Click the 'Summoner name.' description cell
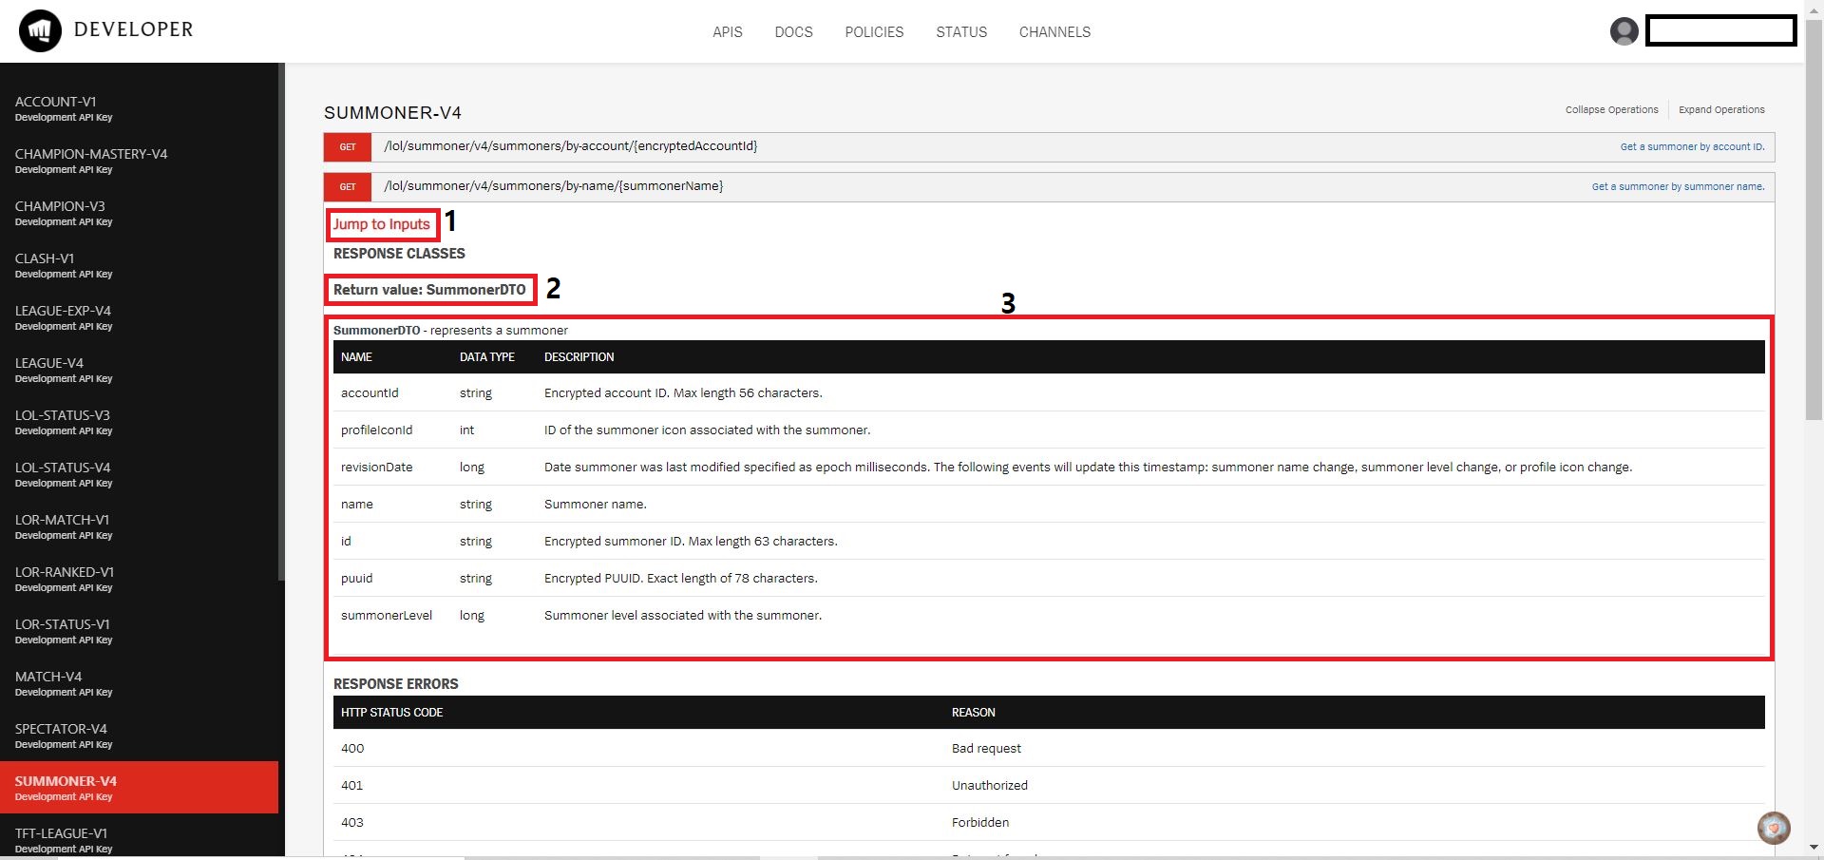Screen dimensions: 1824x860 point(595,504)
